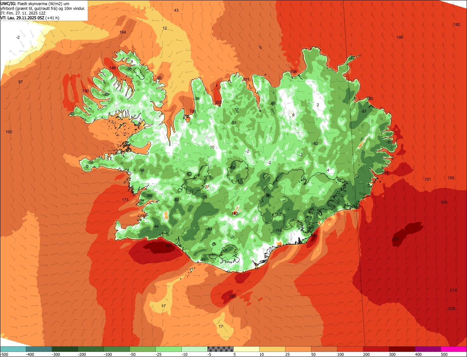The width and height of the screenshot is (467, 357).
Task: Select the dark green swatch between -300 and -200
Action: point(65,349)
